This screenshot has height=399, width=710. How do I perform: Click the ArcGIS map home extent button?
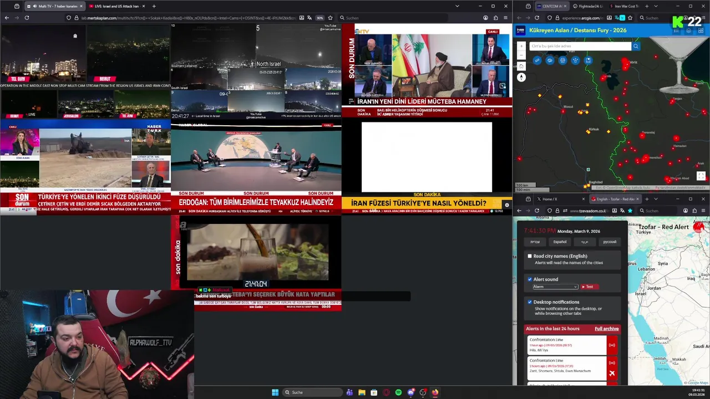click(521, 66)
